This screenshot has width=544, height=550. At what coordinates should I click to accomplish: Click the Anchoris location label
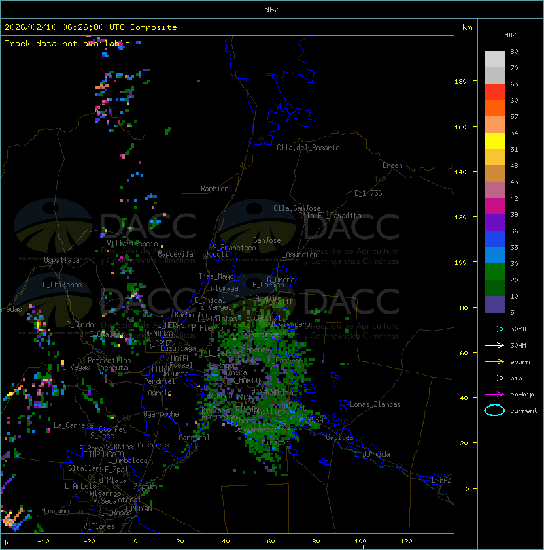[153, 445]
